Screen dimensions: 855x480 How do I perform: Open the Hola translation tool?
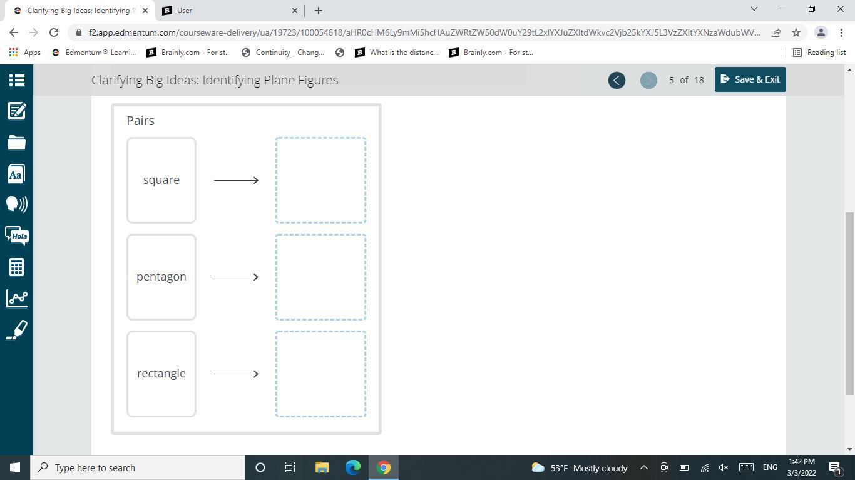point(16,236)
